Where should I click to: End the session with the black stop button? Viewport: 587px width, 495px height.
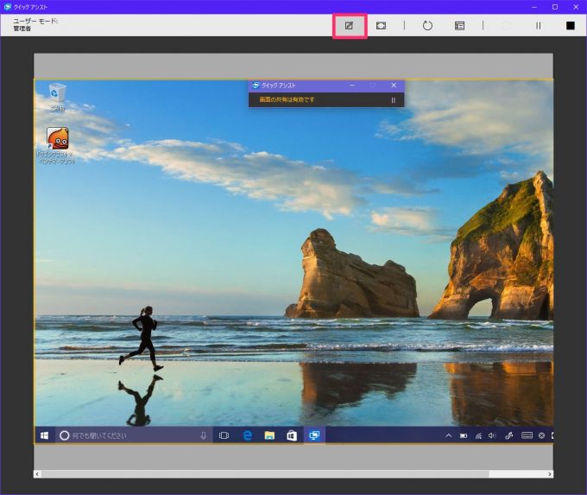pyautogui.click(x=570, y=25)
